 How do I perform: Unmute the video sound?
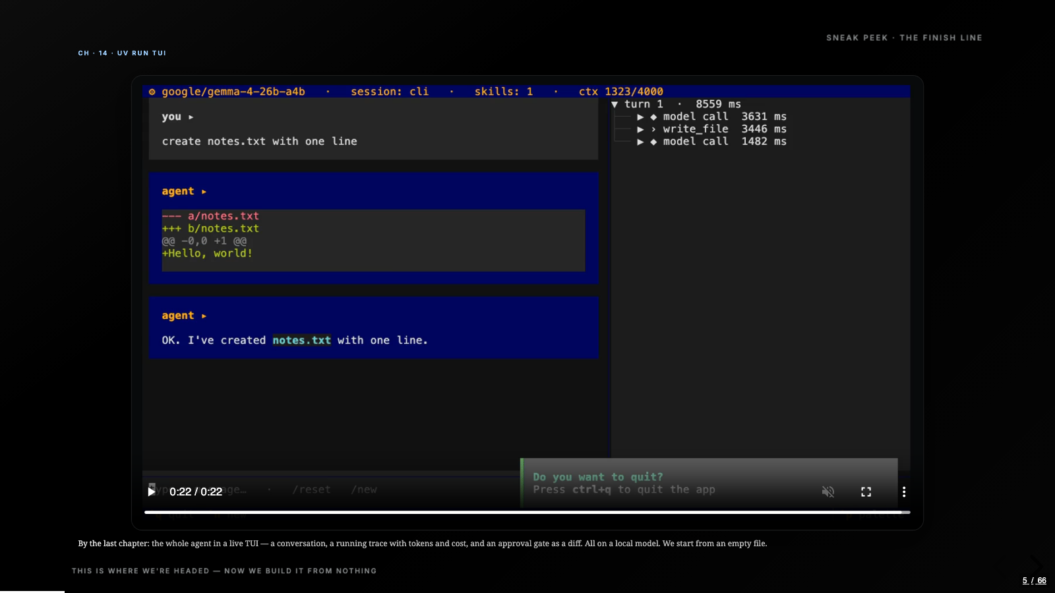point(828,492)
